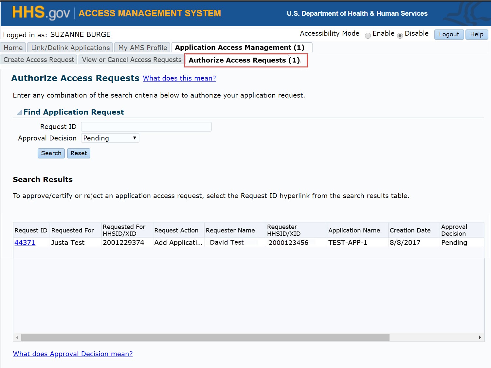Collapse the Find Application Request section
Viewport: 491px width, 368px height.
coord(20,112)
